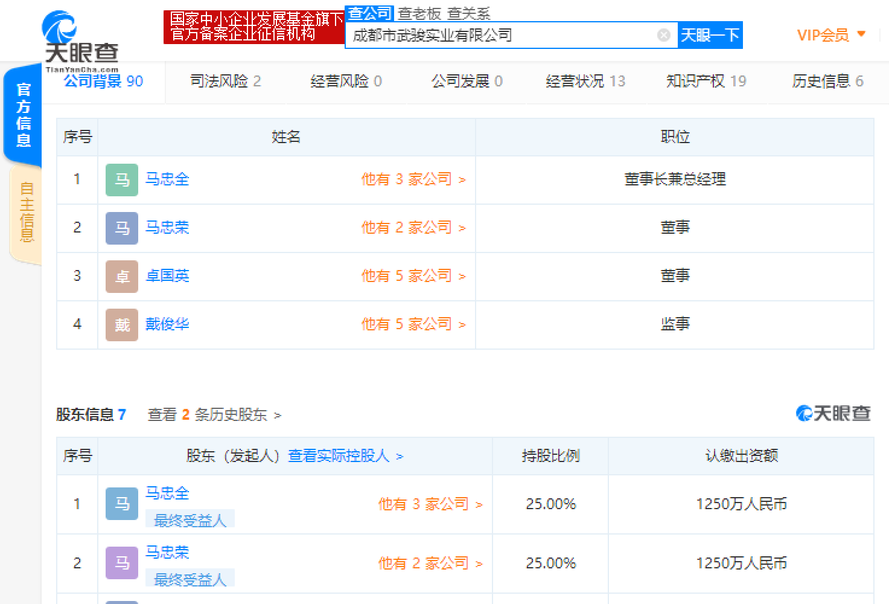Click the red 国家中小企业发展基金旗下 banner

[x=254, y=27]
